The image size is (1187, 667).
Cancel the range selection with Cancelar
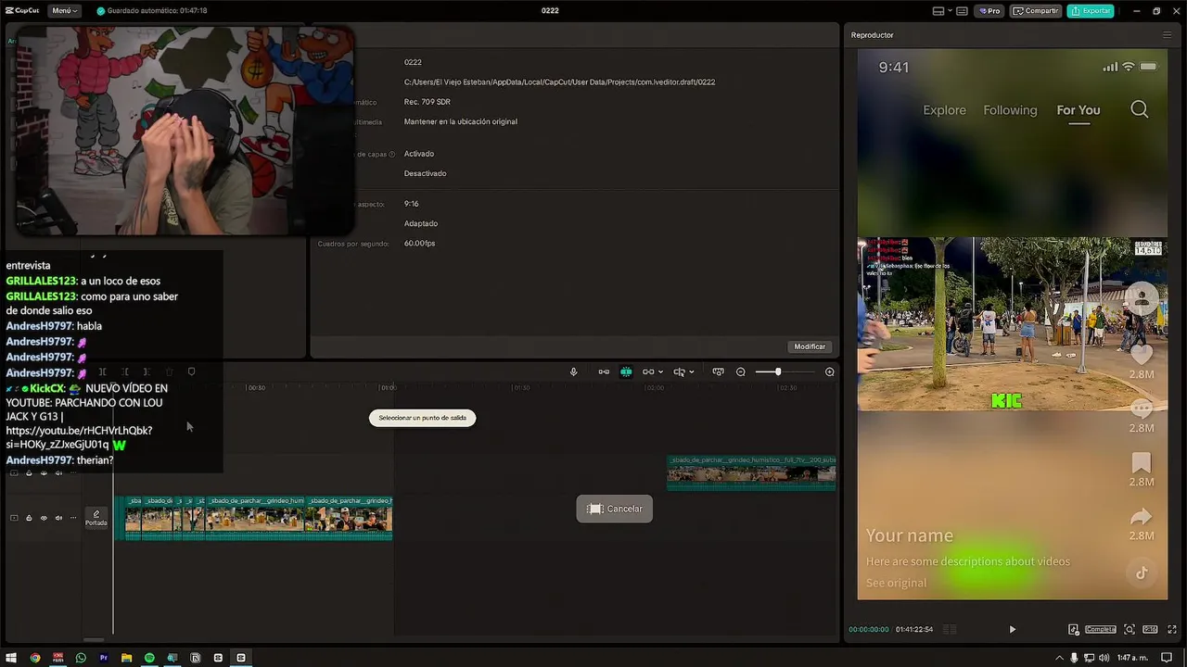coord(615,509)
